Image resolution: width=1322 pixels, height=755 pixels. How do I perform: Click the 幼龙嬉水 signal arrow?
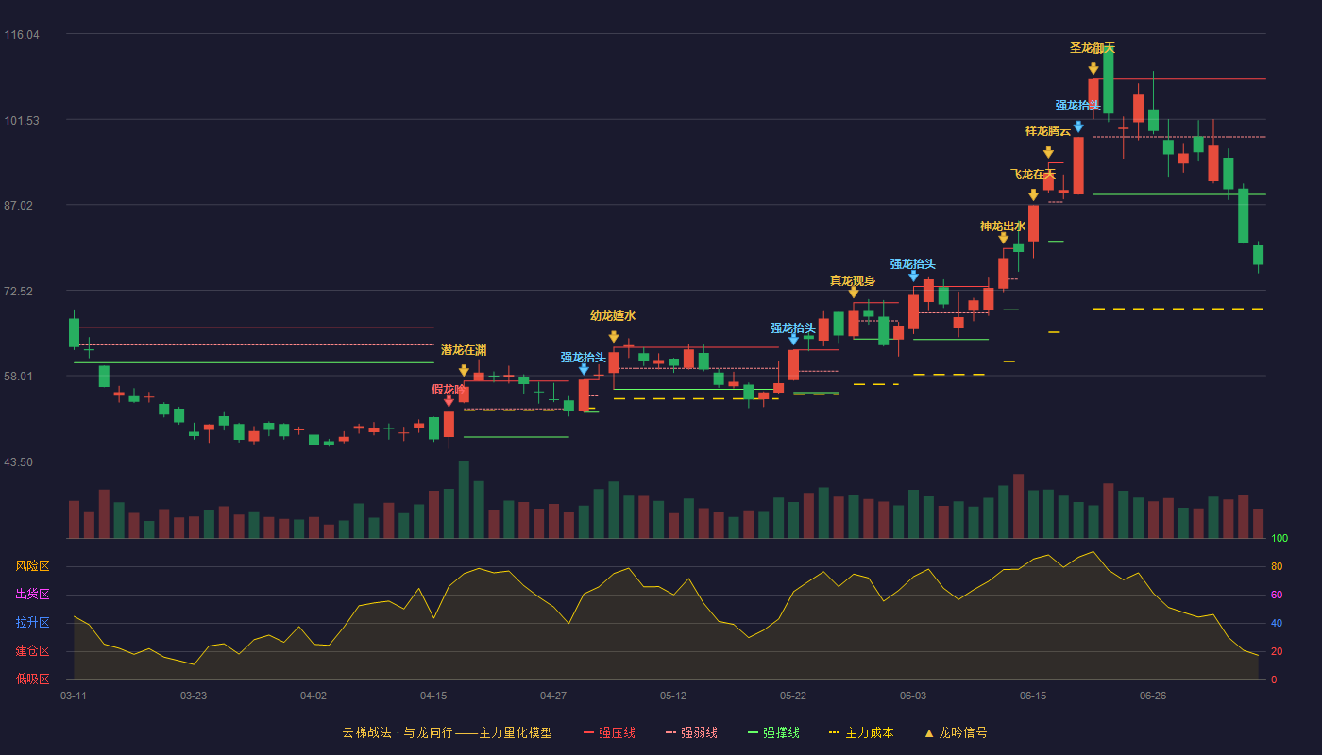[614, 336]
